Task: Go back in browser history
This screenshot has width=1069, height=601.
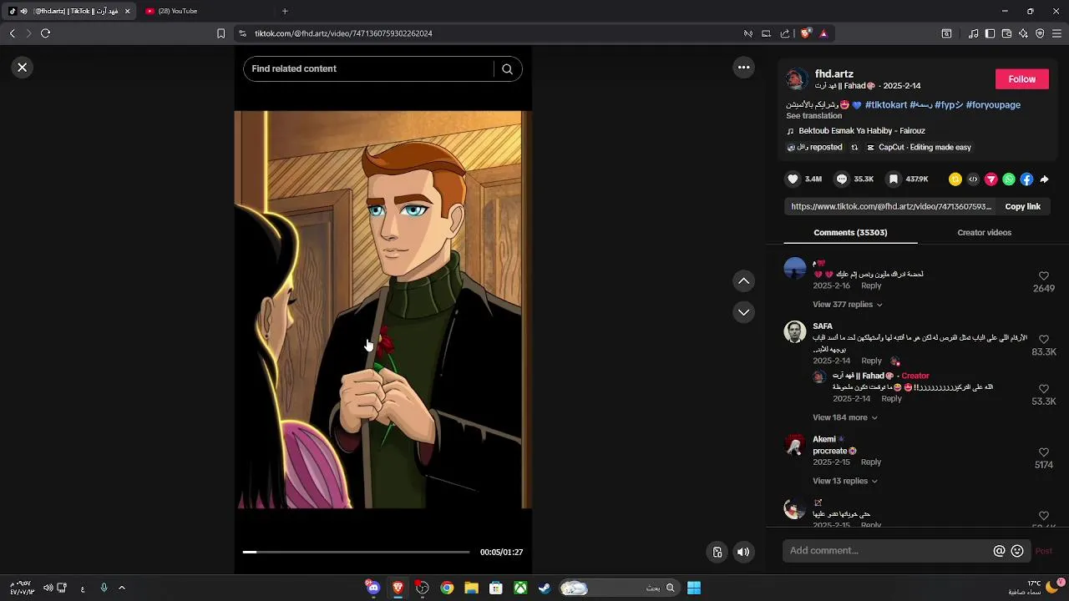Action: (12, 33)
